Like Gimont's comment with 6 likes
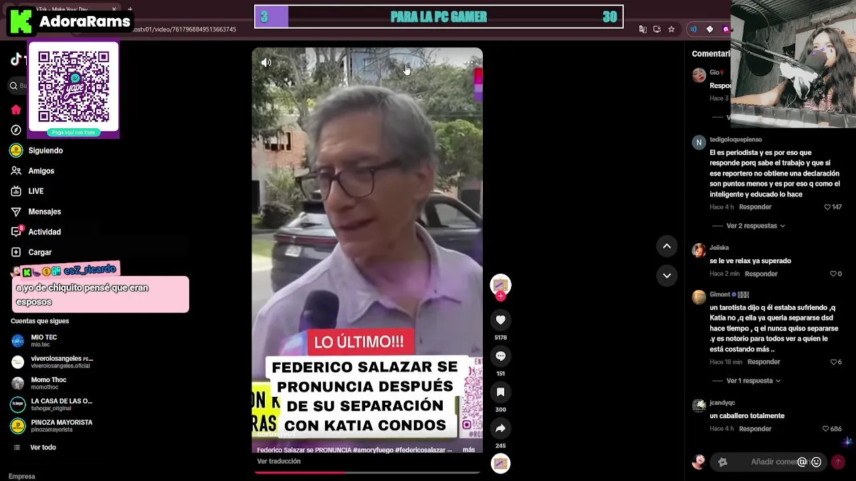 coord(833,362)
